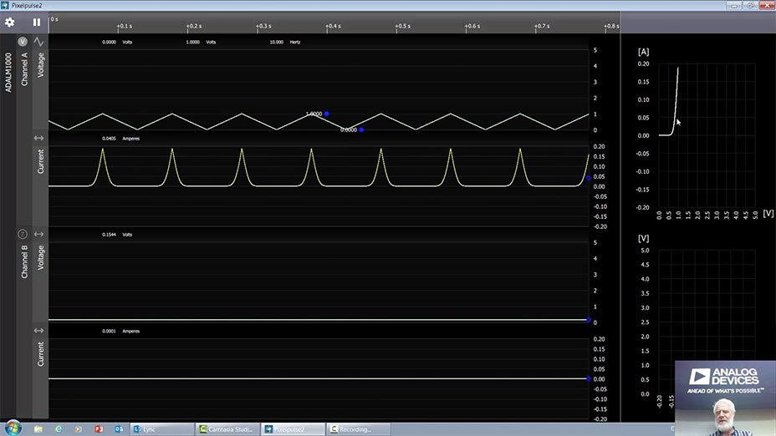Click Channel B voltage trace end marker
776x436 pixels.
(589, 320)
